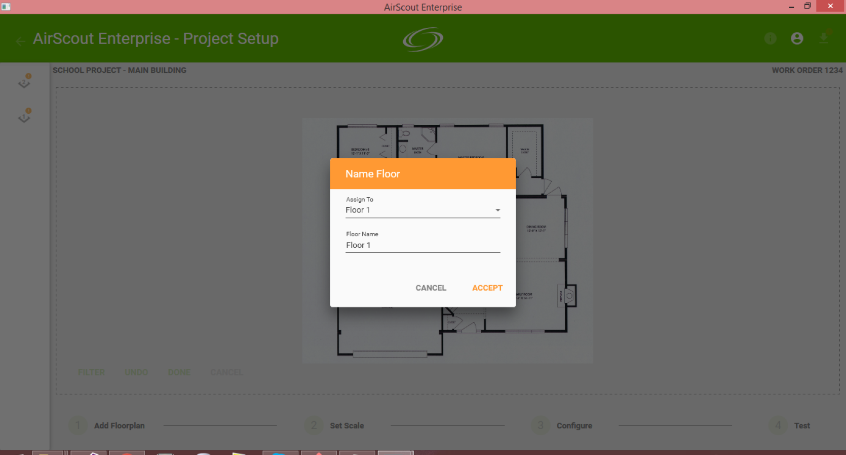The image size is (846, 455).
Task: Open the info icon in header
Action: 770,38
